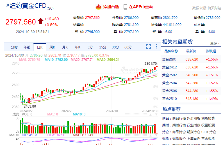Click the MA10: 2752.00 indicator label
The width and height of the screenshot is (223, 145).
coord(56,60)
